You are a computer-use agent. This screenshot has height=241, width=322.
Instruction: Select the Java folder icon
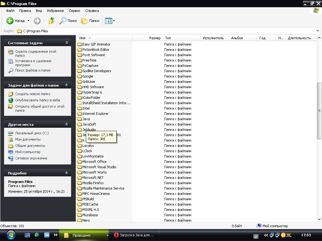coord(80,119)
